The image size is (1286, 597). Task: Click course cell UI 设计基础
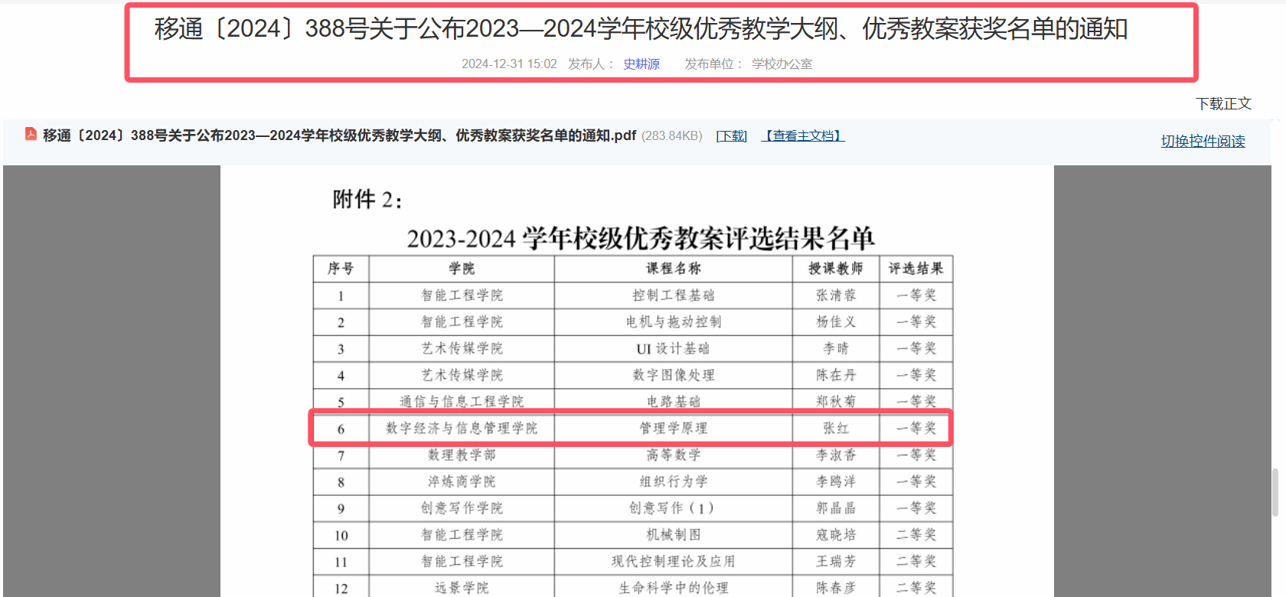coord(674,349)
